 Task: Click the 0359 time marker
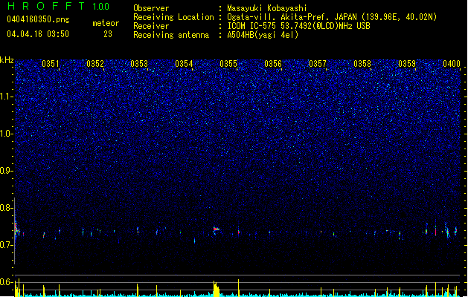pyautogui.click(x=407, y=64)
